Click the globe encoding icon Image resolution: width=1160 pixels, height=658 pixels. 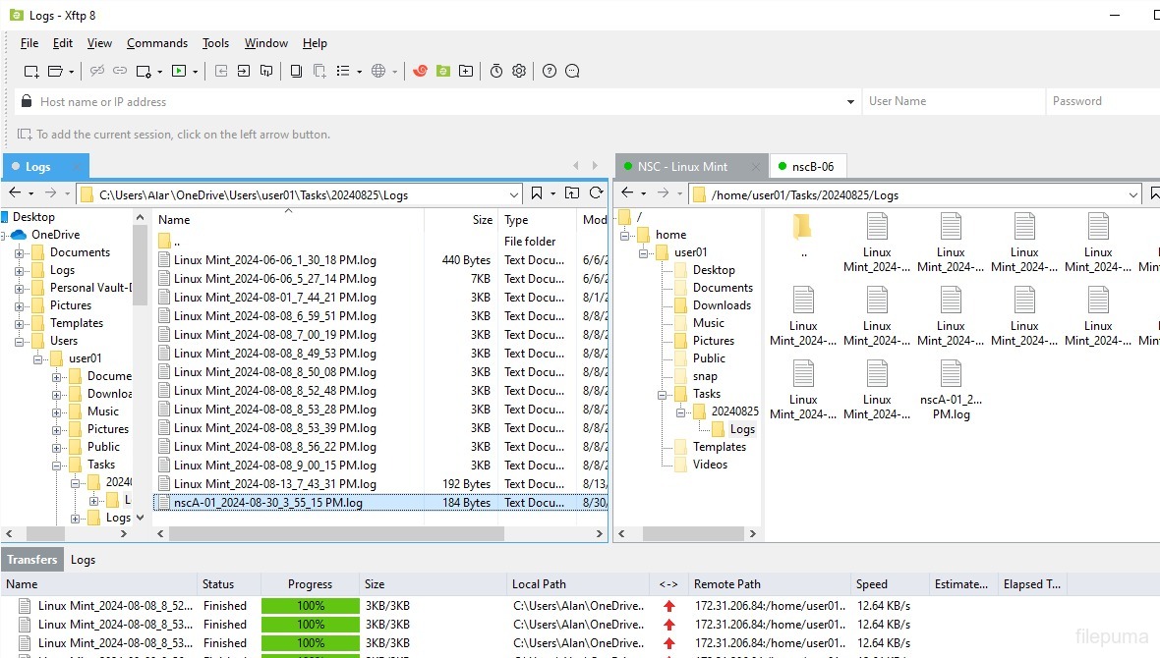click(x=378, y=71)
